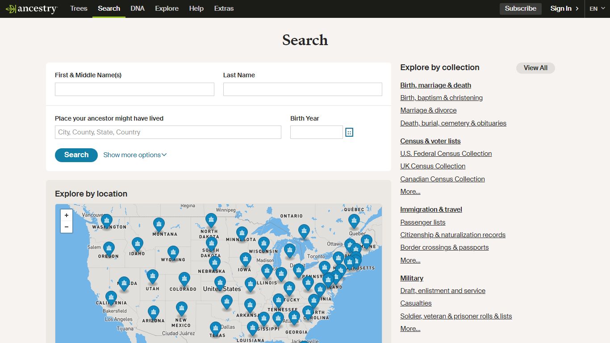
Task: Open Military category link
Action: click(x=412, y=278)
